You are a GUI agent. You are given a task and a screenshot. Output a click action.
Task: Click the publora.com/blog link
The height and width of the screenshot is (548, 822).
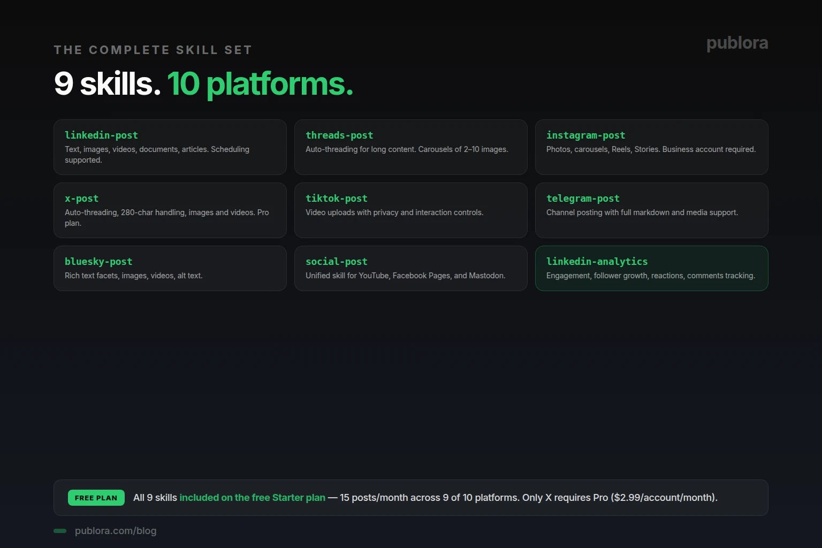pos(116,531)
